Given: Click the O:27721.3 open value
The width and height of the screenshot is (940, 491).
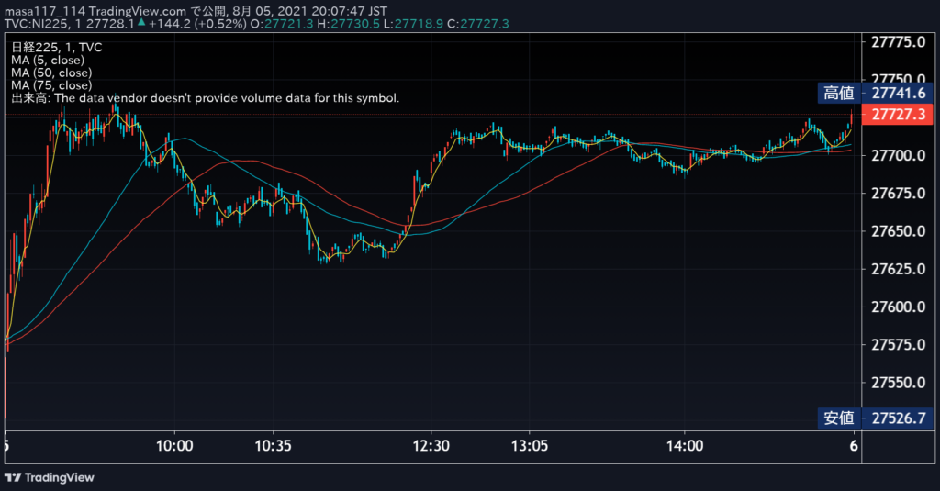Looking at the screenshot, I should tap(282, 23).
